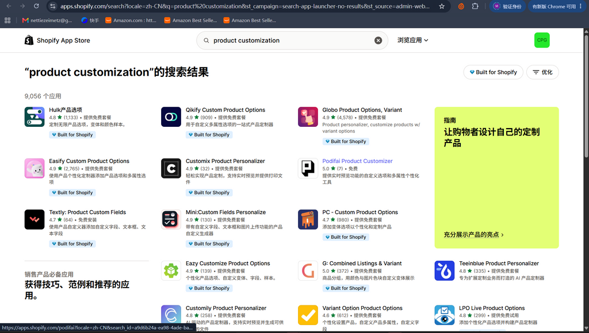Screen dimensions: 589x333
Task: Open the G: Combined Listings app icon
Action: [x=308, y=270]
